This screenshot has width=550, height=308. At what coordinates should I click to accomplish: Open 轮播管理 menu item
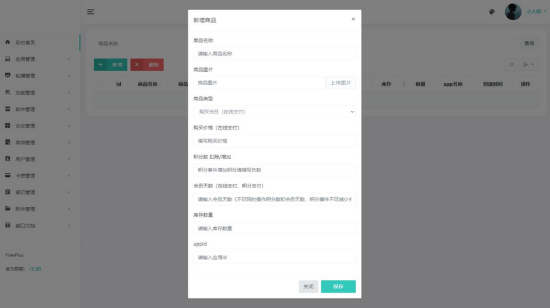tap(40, 75)
